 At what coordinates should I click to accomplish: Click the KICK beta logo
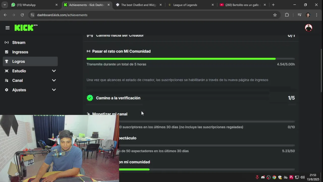26,28
